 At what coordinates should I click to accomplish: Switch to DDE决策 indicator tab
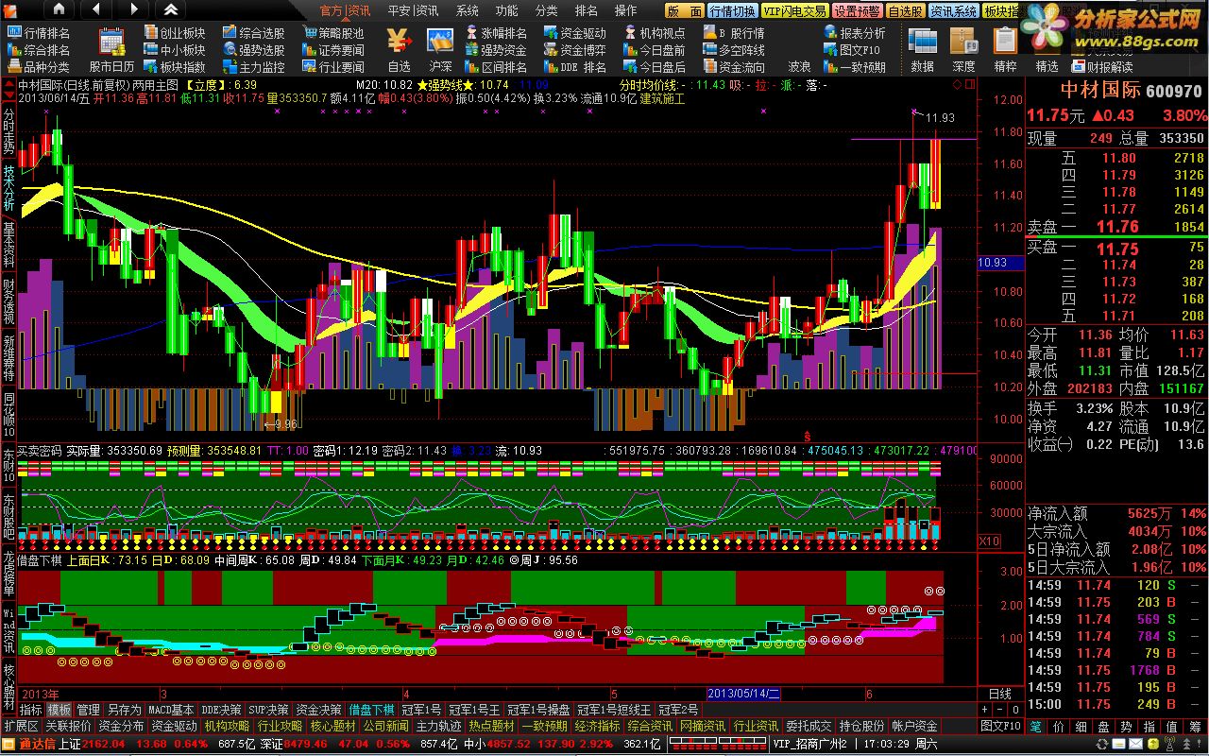[222, 710]
